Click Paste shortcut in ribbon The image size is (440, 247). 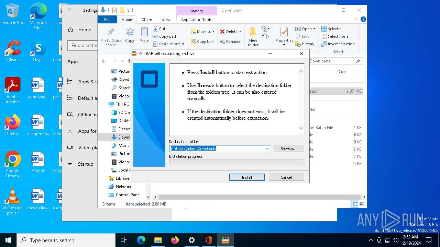coord(169,44)
